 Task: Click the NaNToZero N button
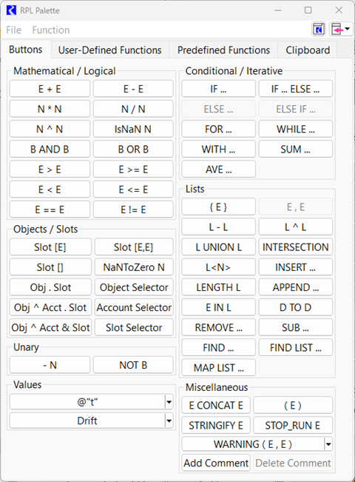click(134, 267)
